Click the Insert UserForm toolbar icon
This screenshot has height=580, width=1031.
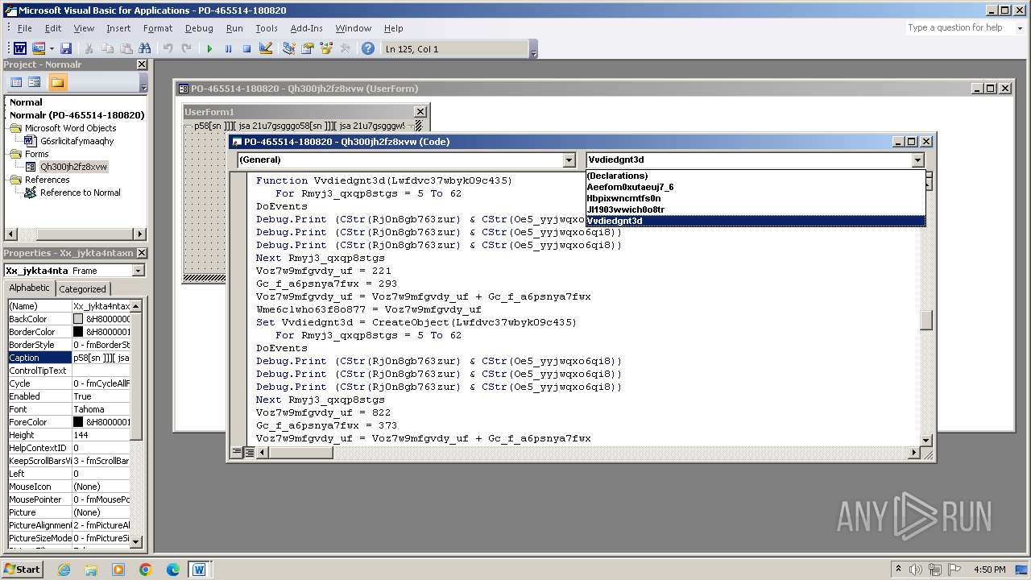coord(38,49)
